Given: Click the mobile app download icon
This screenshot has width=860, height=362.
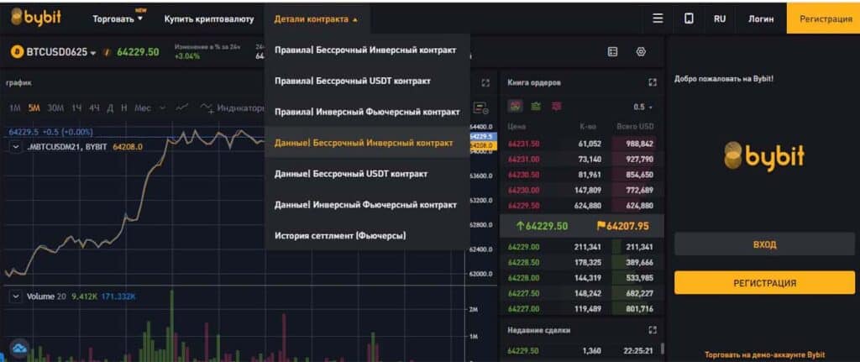Looking at the screenshot, I should click(689, 18).
